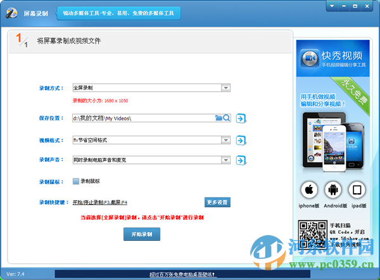The height and width of the screenshot is (280, 380).
Task: Click the 视频格式 label
Action: (x=51, y=141)
